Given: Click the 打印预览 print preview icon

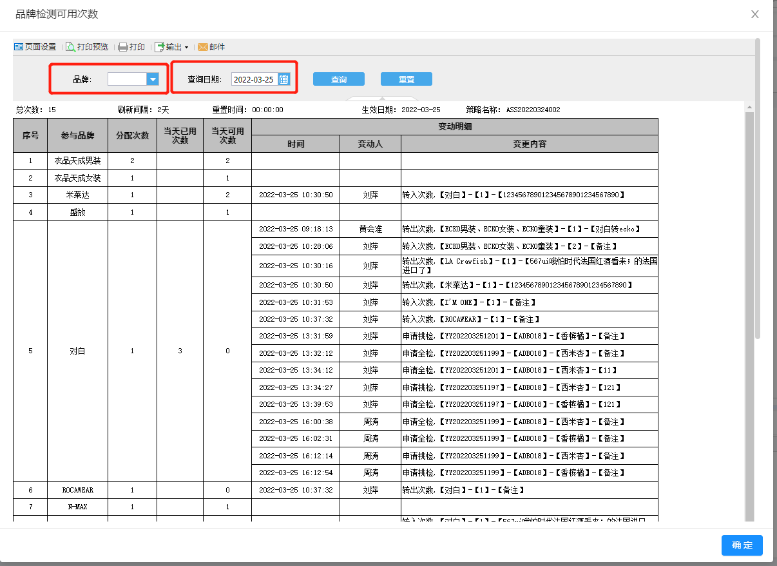Looking at the screenshot, I should (x=71, y=47).
